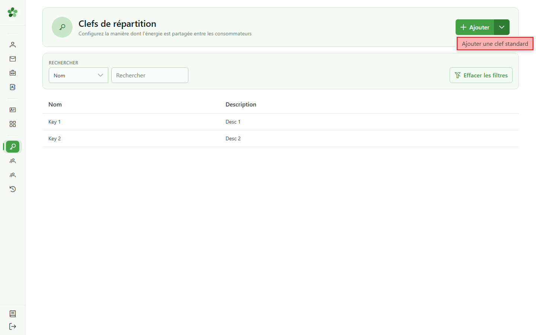
Task: Toggle the chevron arrow beside Ajouter
Action: 502,27
